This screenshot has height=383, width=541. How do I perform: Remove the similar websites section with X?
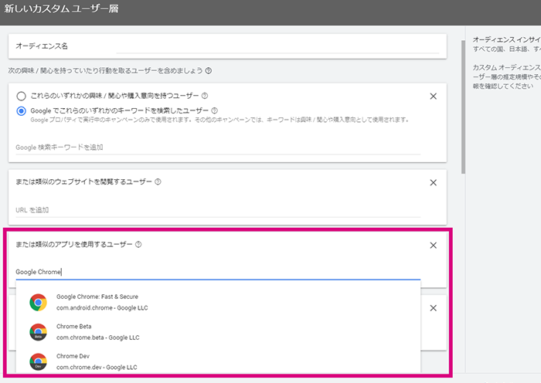(x=434, y=183)
